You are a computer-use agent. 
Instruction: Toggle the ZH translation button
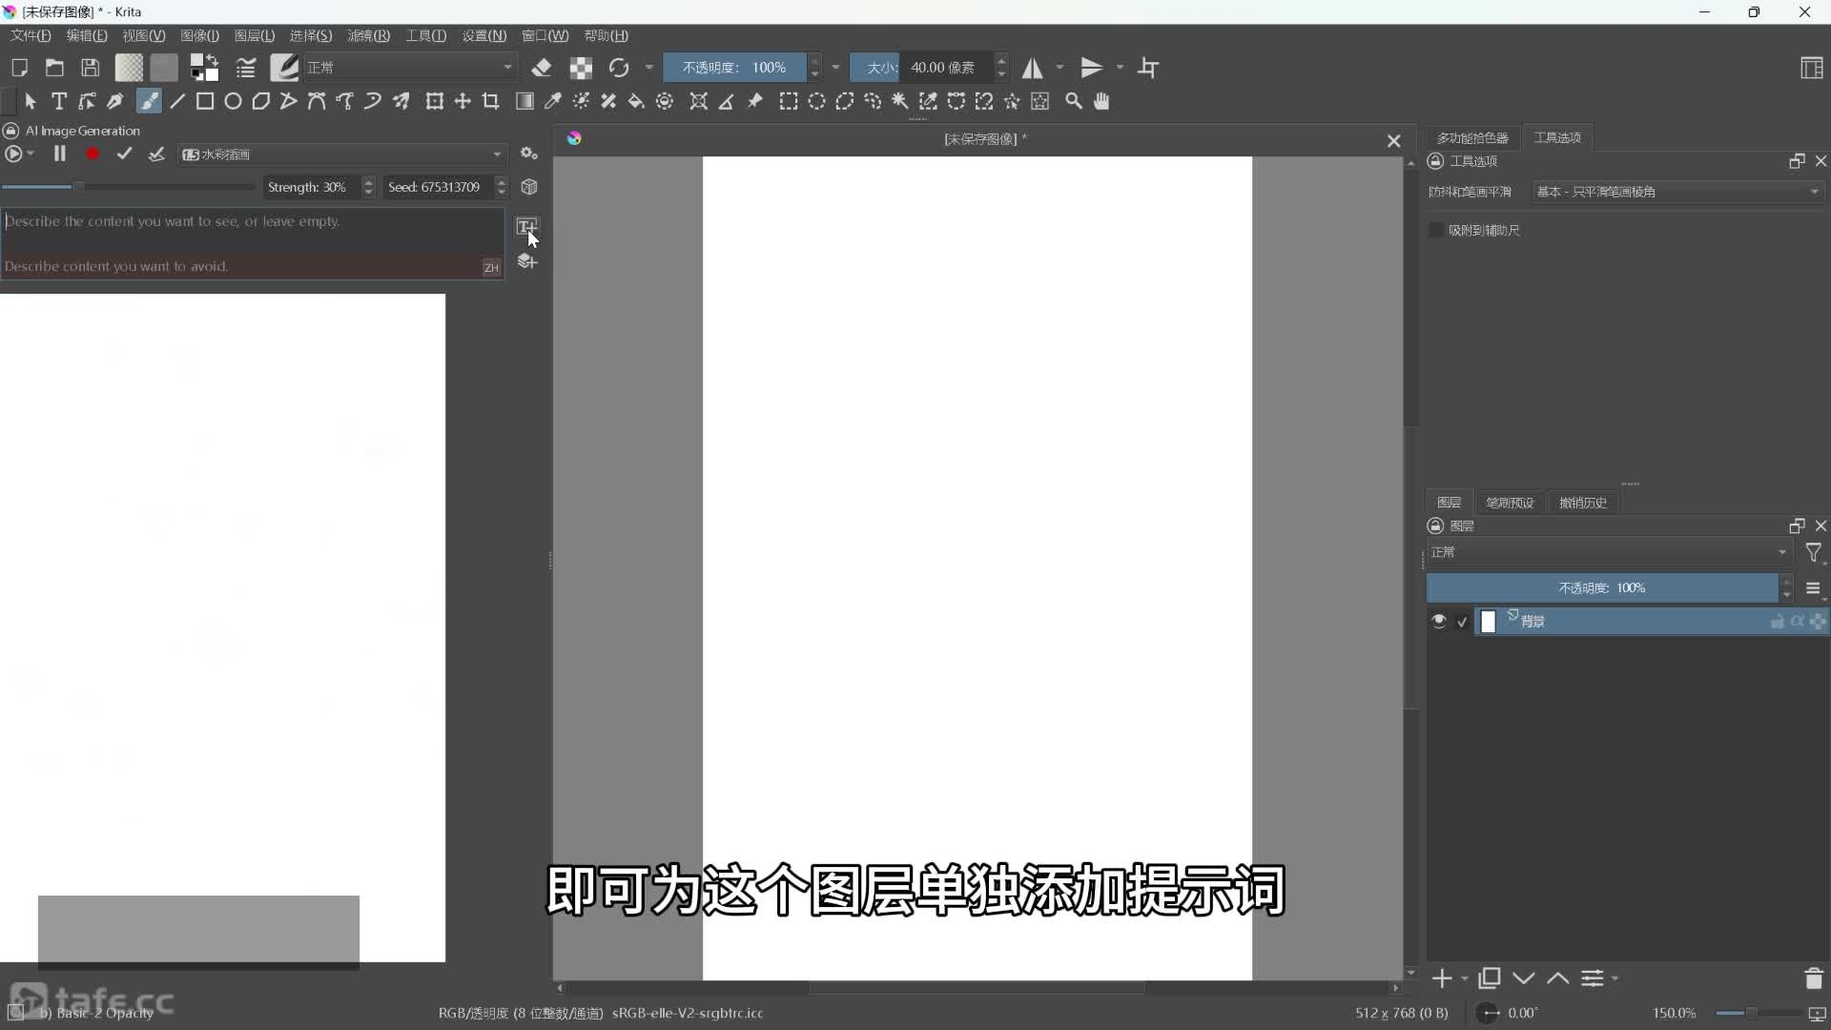(491, 267)
